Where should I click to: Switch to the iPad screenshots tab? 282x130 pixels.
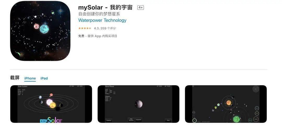pos(44,78)
